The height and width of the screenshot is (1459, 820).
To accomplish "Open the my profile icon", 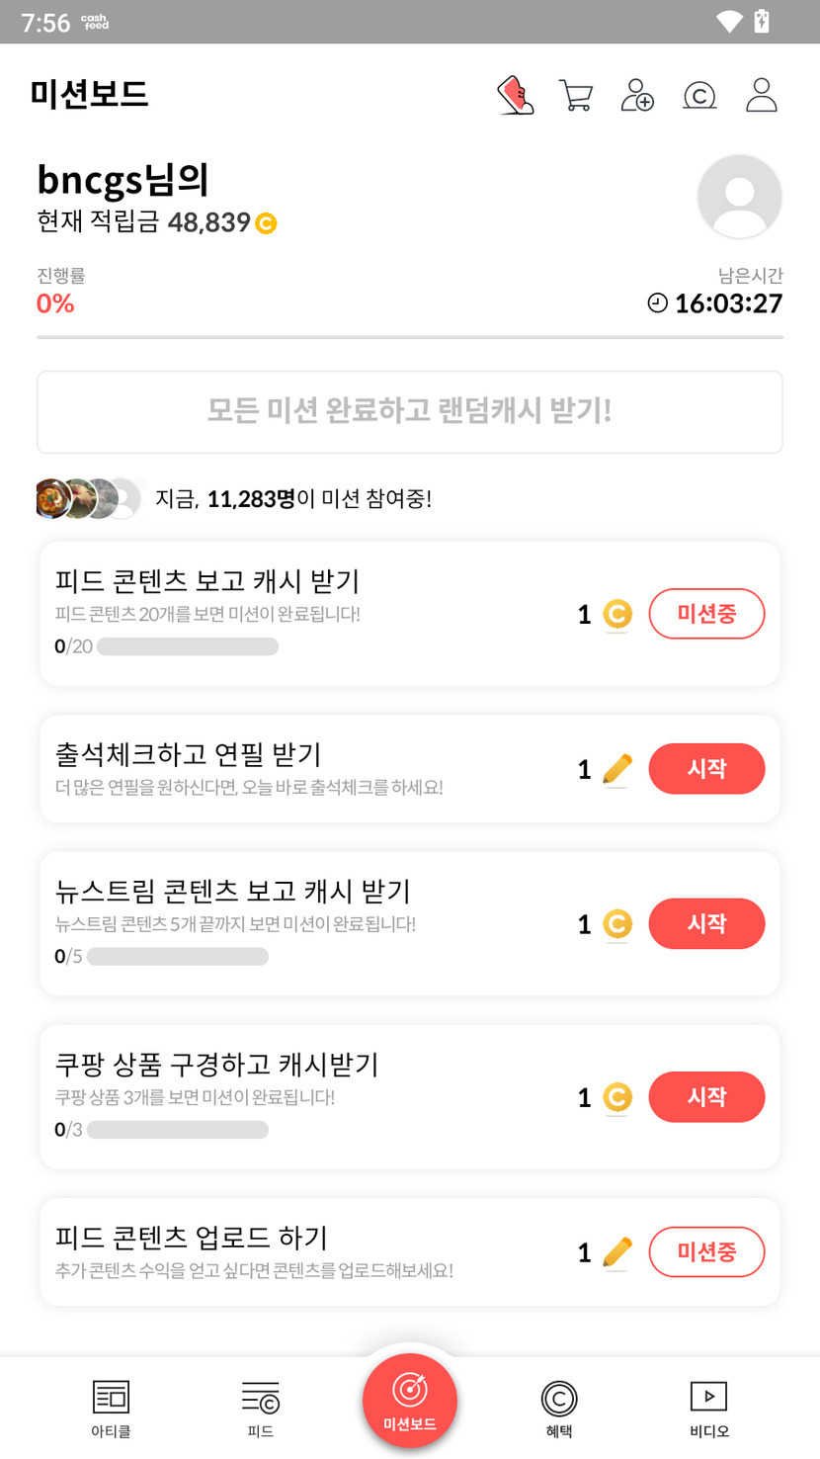I will 762,96.
